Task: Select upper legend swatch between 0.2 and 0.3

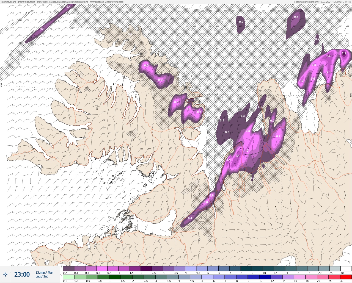Action: coord(68,268)
